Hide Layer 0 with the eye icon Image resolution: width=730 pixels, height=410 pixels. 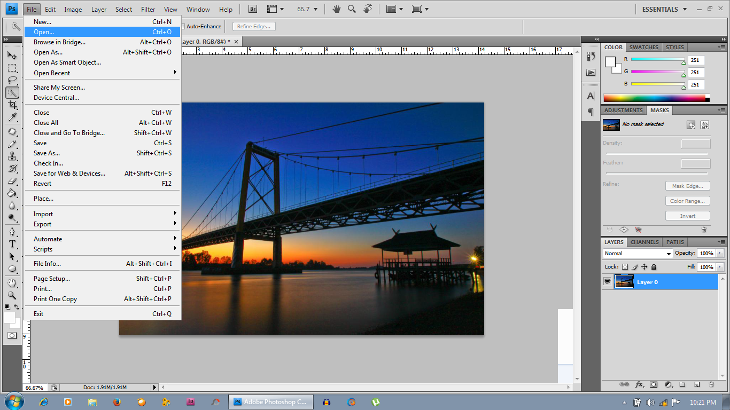coord(607,281)
